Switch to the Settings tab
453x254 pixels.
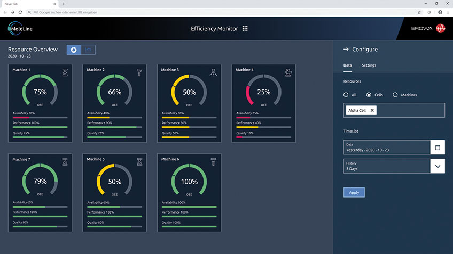coord(369,65)
